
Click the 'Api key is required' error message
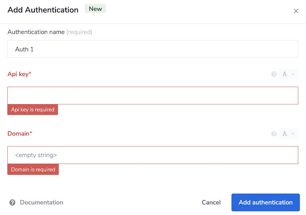pyautogui.click(x=33, y=110)
